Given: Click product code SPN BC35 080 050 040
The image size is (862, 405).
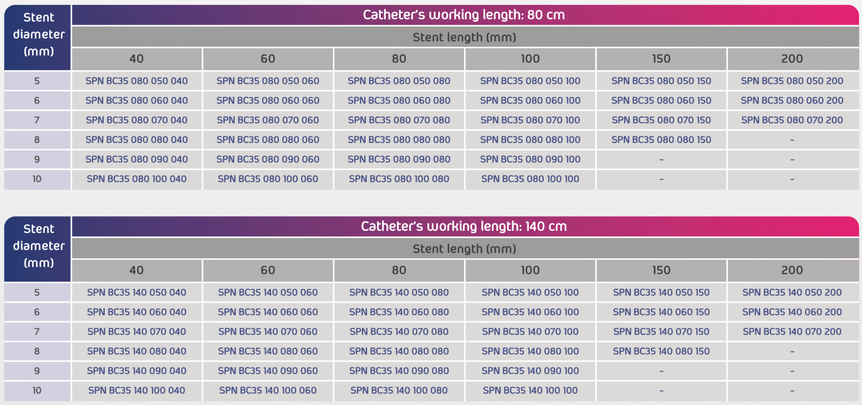Looking at the screenshot, I should pyautogui.click(x=136, y=81).
